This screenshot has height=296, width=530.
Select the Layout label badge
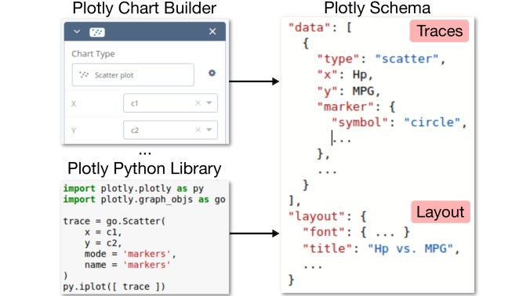tap(441, 212)
